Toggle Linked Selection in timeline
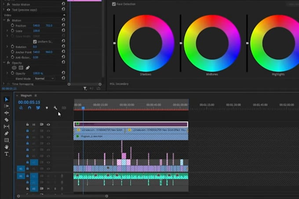 point(38,108)
